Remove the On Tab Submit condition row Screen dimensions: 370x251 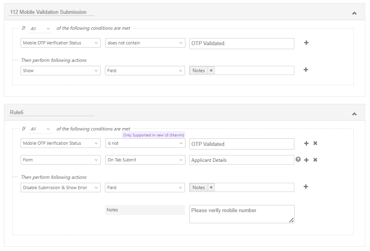point(315,160)
